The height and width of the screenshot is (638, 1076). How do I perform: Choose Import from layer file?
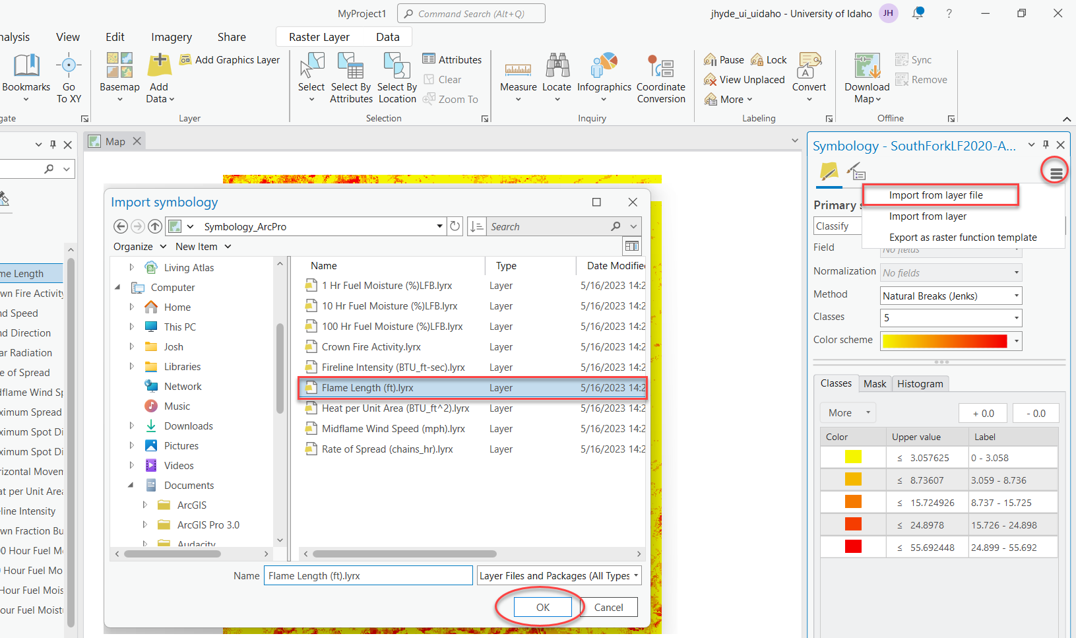click(935, 195)
